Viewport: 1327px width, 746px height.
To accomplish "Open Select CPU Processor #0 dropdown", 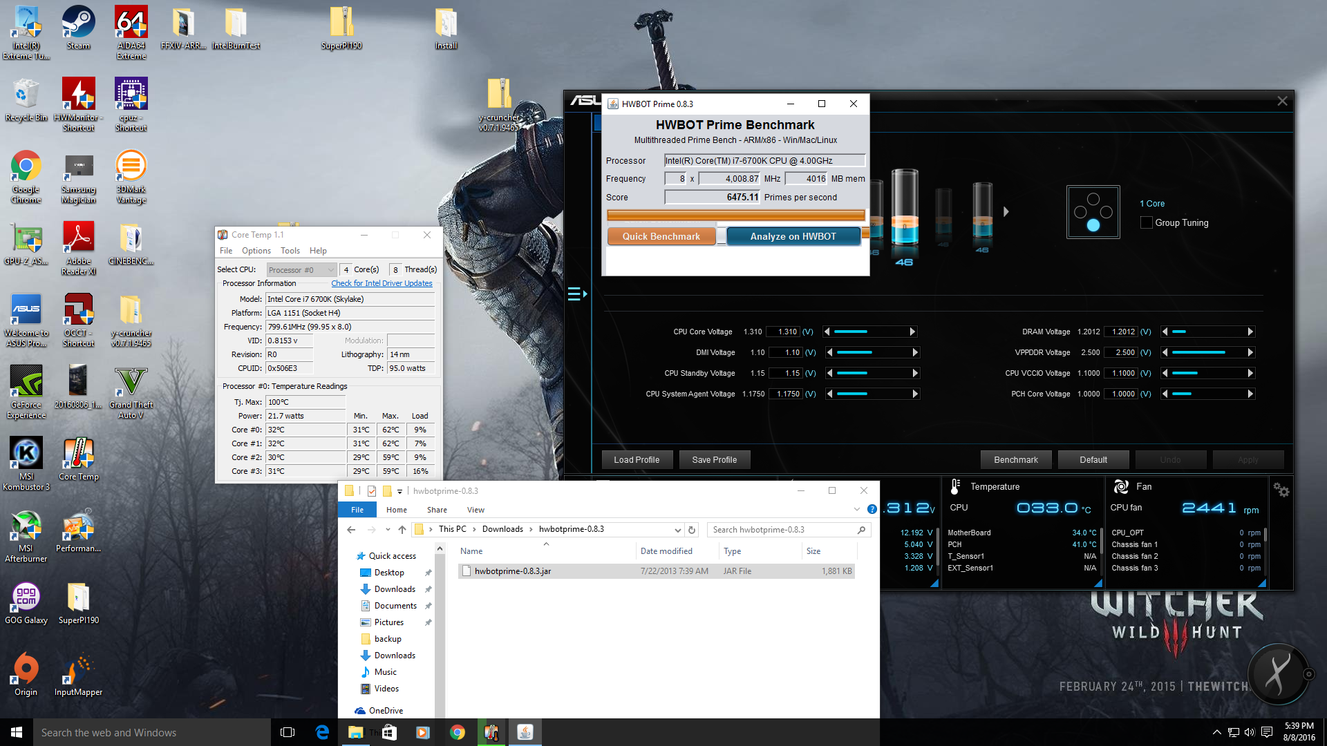I will point(301,270).
